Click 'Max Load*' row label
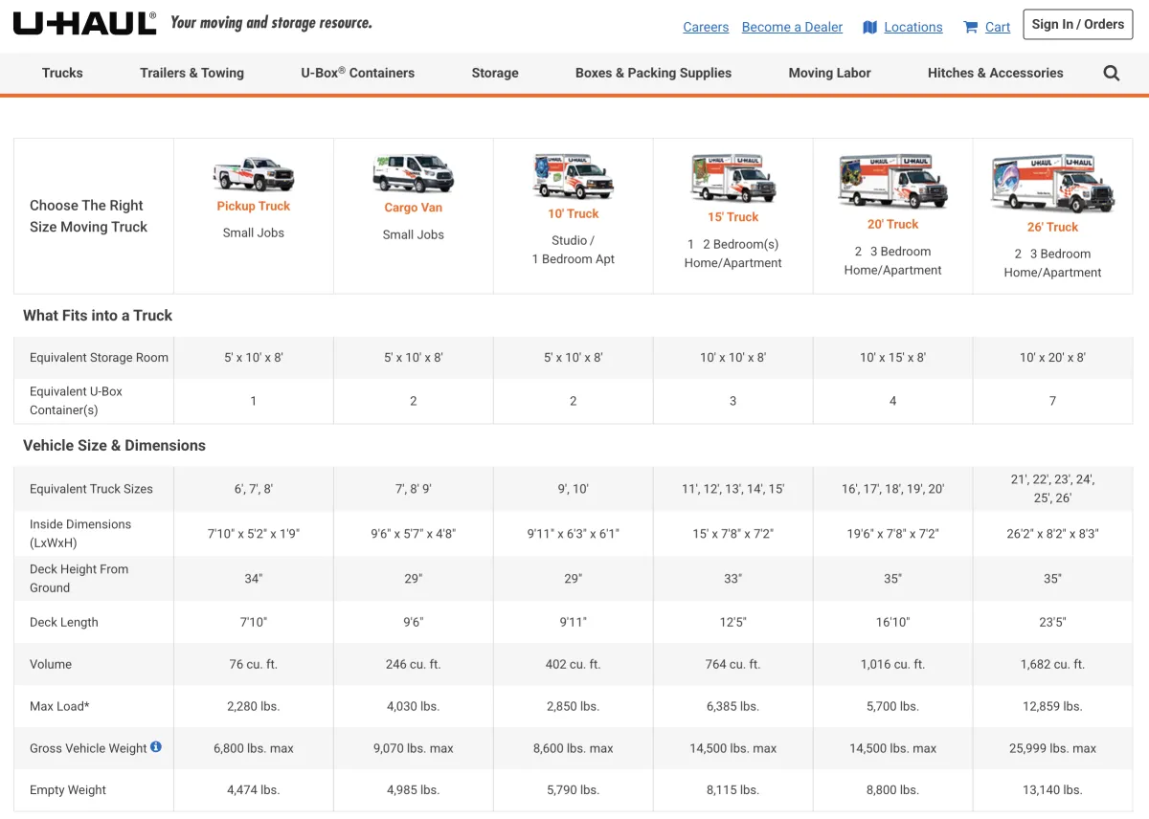 [57, 706]
